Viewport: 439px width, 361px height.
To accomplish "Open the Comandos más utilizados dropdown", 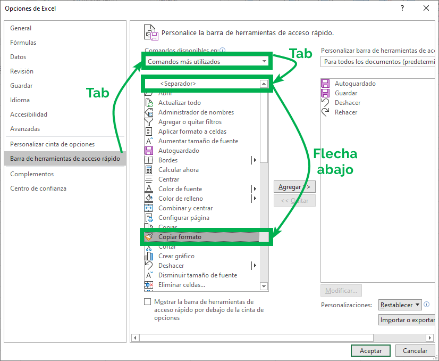I will tap(207, 61).
